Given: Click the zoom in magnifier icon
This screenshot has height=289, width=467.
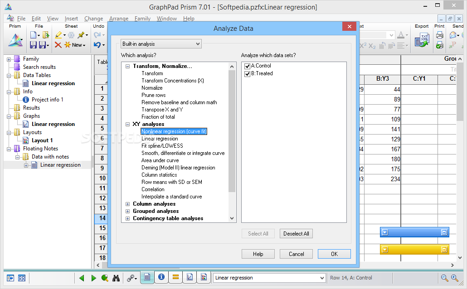Looking at the screenshot, I should 454,278.
